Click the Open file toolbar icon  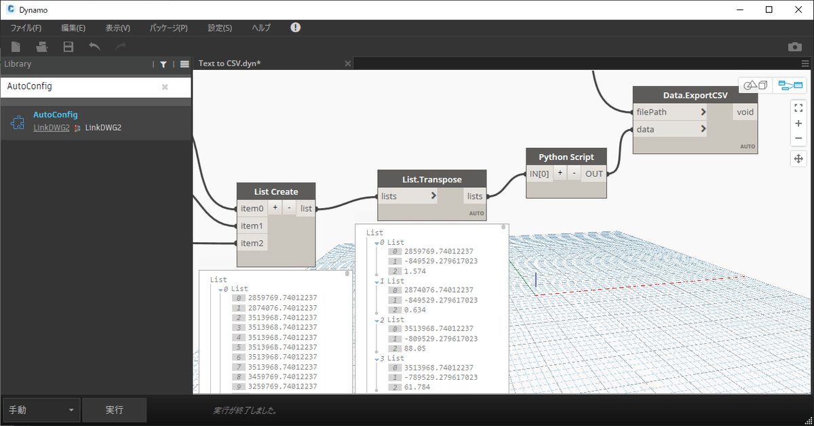42,47
